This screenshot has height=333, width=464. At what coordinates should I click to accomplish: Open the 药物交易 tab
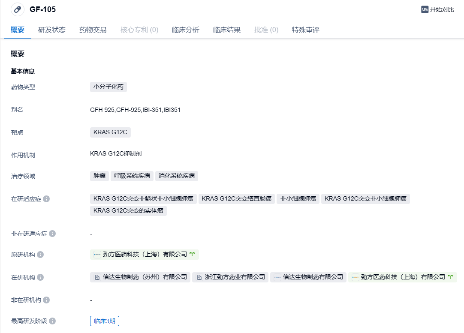click(93, 30)
